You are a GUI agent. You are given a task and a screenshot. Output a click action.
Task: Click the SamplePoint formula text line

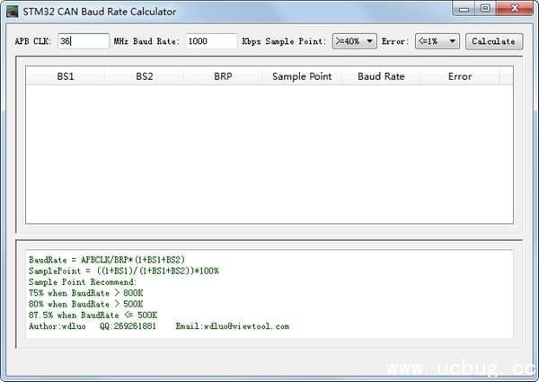point(123,271)
